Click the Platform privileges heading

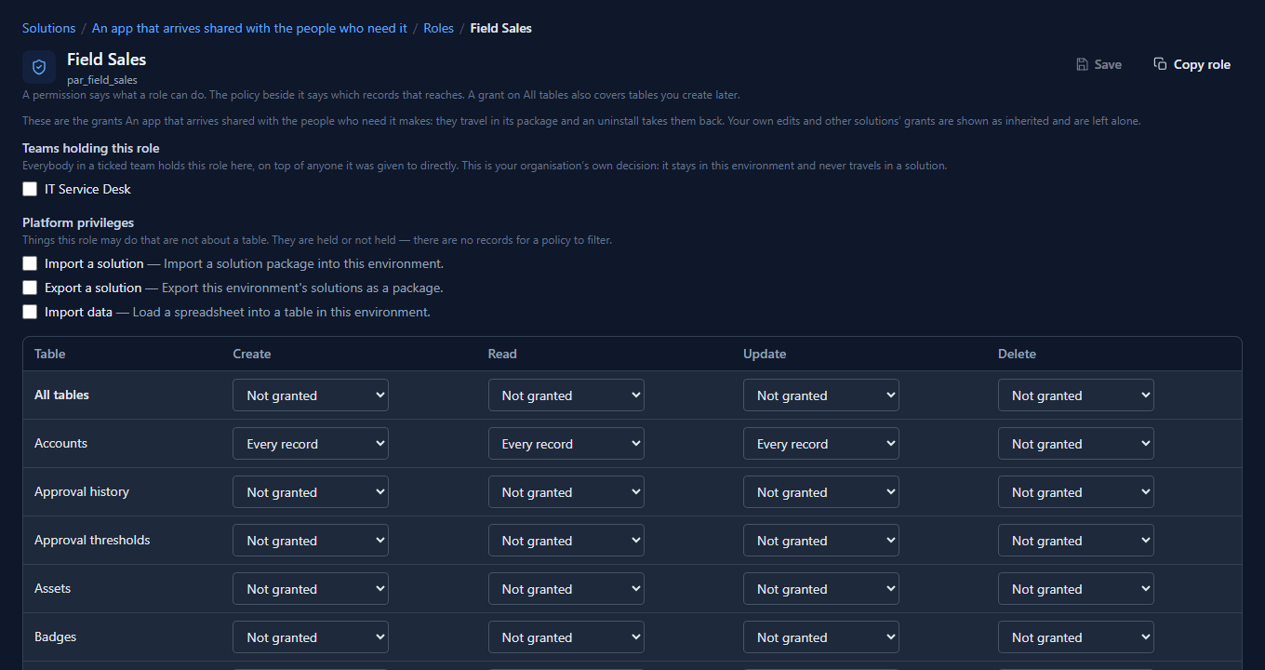tap(78, 222)
